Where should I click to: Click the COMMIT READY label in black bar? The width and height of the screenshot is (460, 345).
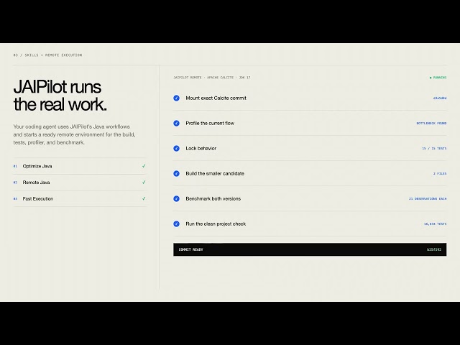pyautogui.click(x=190, y=249)
